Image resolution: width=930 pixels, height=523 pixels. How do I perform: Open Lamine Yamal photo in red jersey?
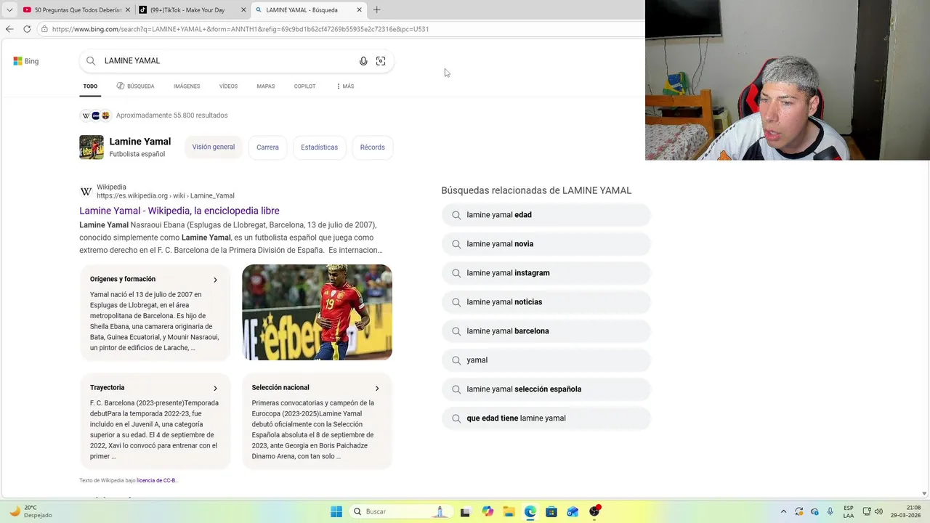click(x=317, y=312)
